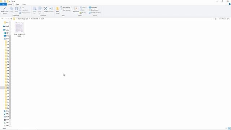Click the Up one level arrow
231x130 pixels.
coord(11,19)
